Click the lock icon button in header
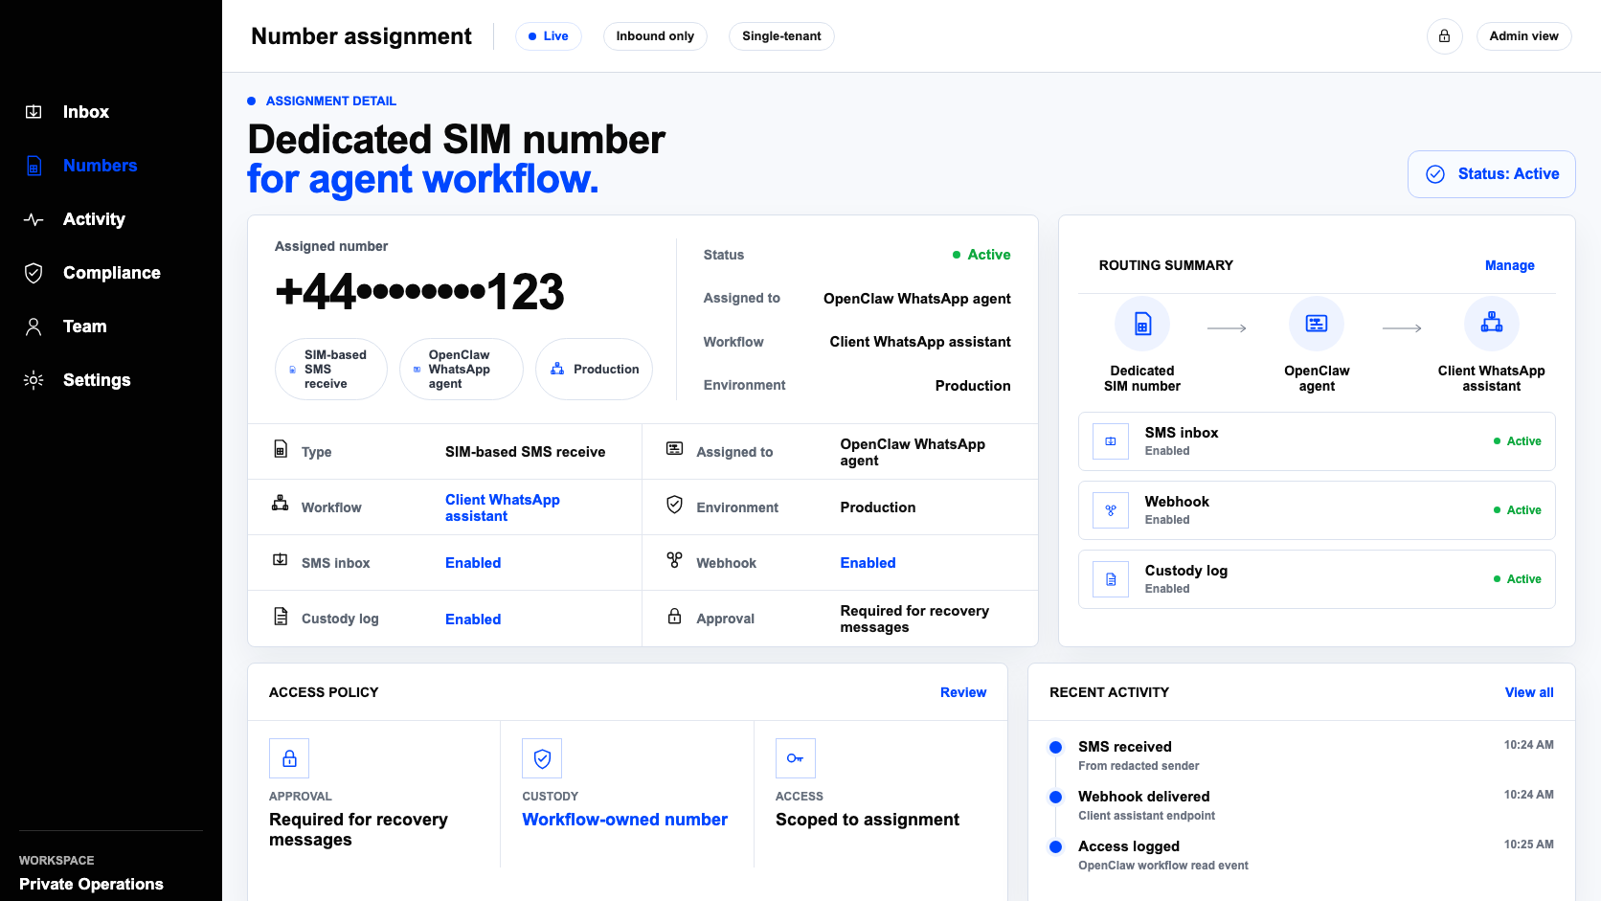The height and width of the screenshot is (901, 1601). pyautogui.click(x=1445, y=36)
